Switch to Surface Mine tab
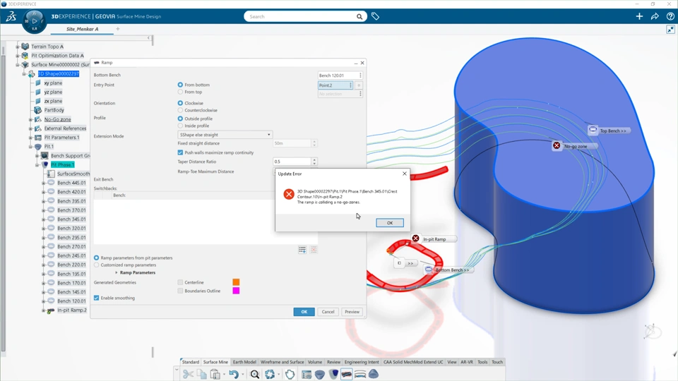The height and width of the screenshot is (381, 678). pyautogui.click(x=215, y=362)
